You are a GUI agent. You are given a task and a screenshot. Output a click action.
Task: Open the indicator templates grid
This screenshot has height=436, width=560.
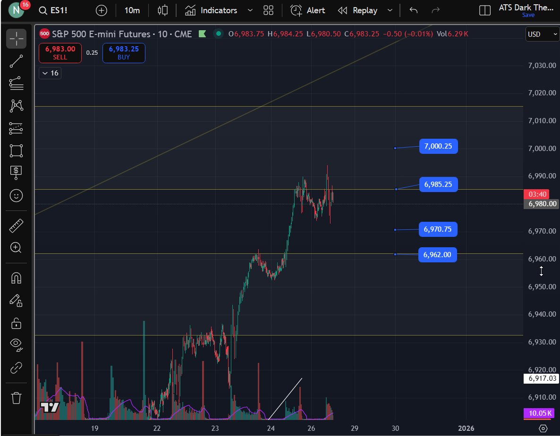268,10
